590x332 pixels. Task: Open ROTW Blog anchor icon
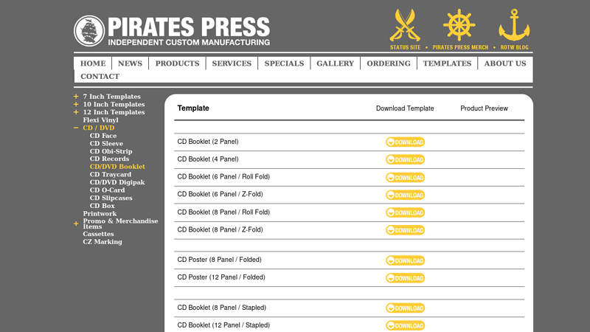click(x=514, y=25)
